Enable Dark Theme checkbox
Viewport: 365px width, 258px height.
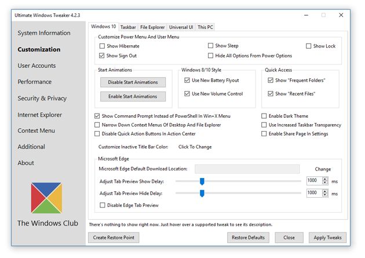click(x=264, y=116)
